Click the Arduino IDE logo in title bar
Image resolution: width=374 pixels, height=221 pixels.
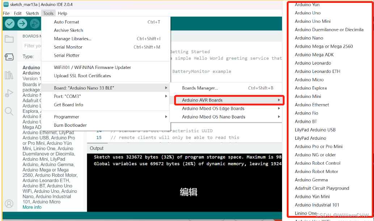tap(6, 5)
